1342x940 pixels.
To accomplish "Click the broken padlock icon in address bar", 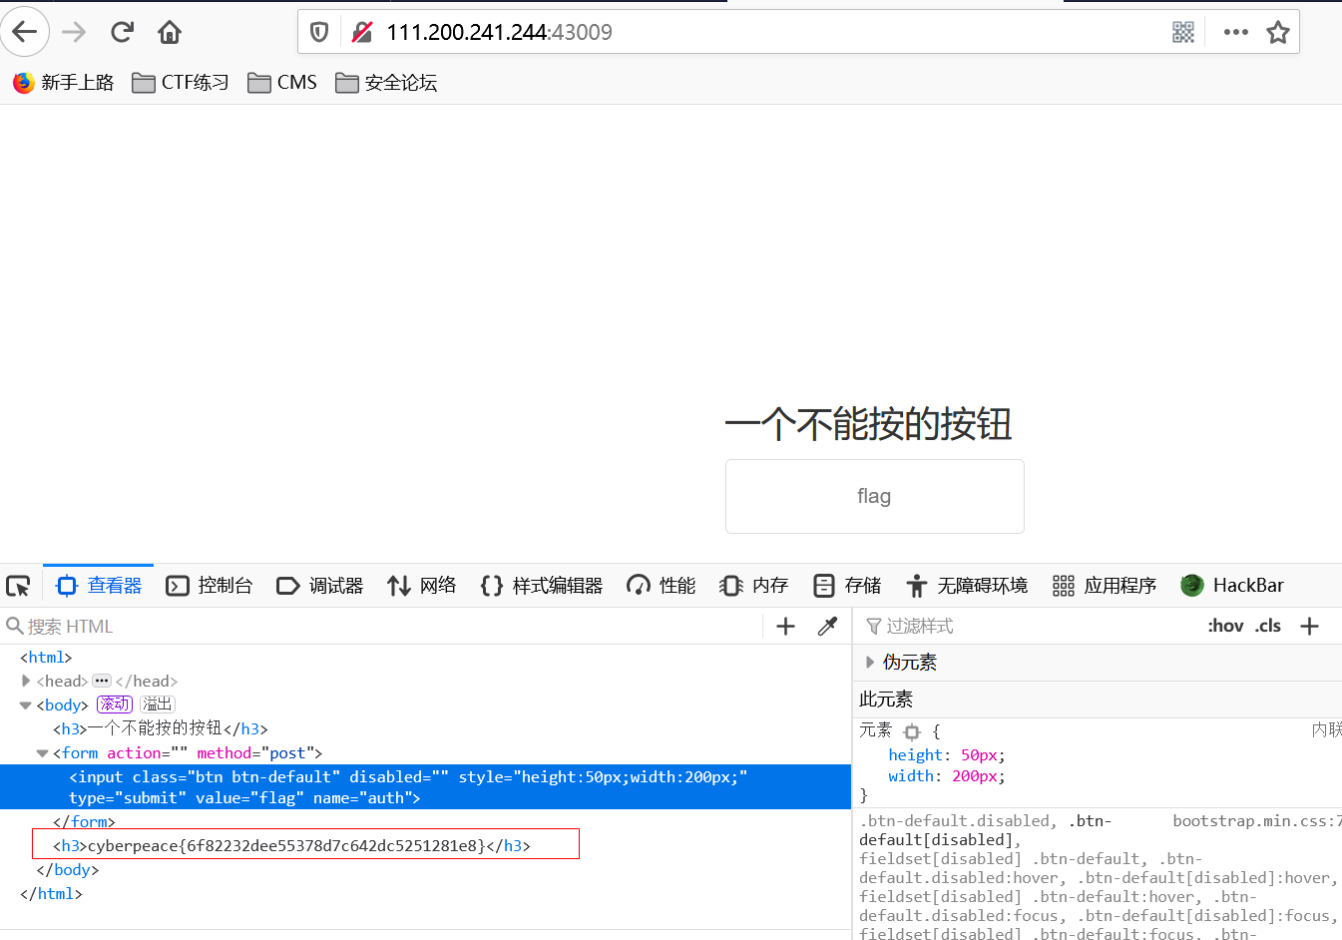I will coord(361,31).
